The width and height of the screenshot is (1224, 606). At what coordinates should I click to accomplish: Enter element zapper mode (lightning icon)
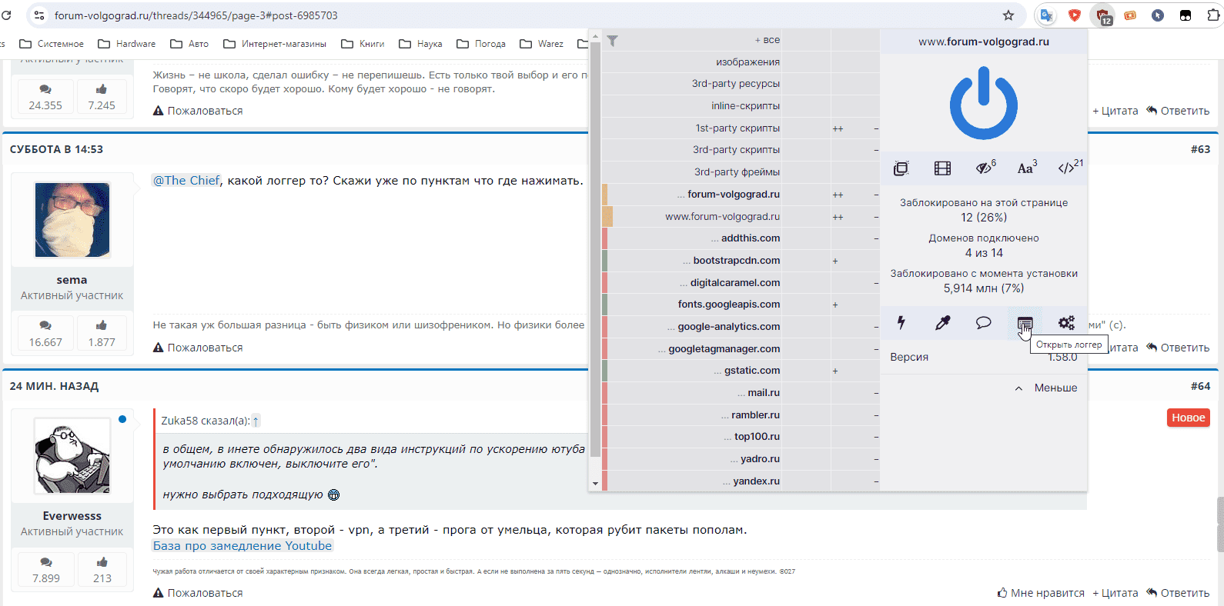click(901, 323)
